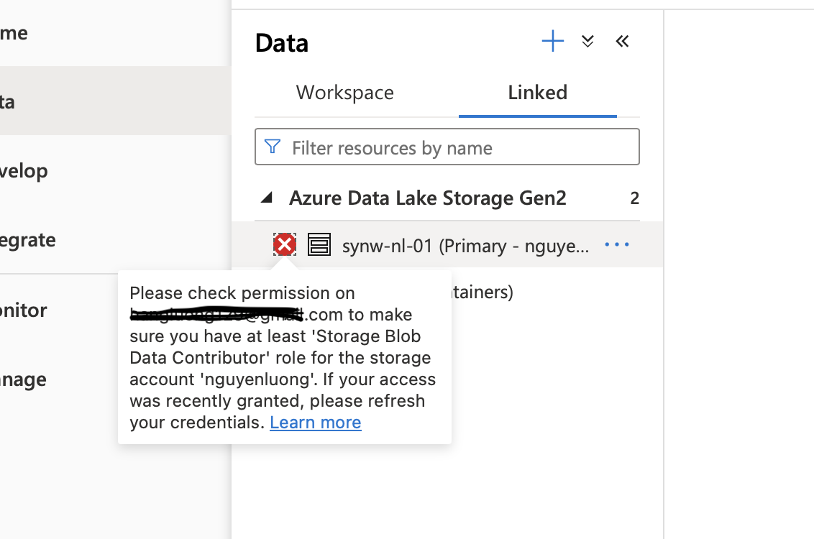Click the Azure Data Lake Storage Gen2 group label
The image size is (814, 539).
pyautogui.click(x=428, y=198)
